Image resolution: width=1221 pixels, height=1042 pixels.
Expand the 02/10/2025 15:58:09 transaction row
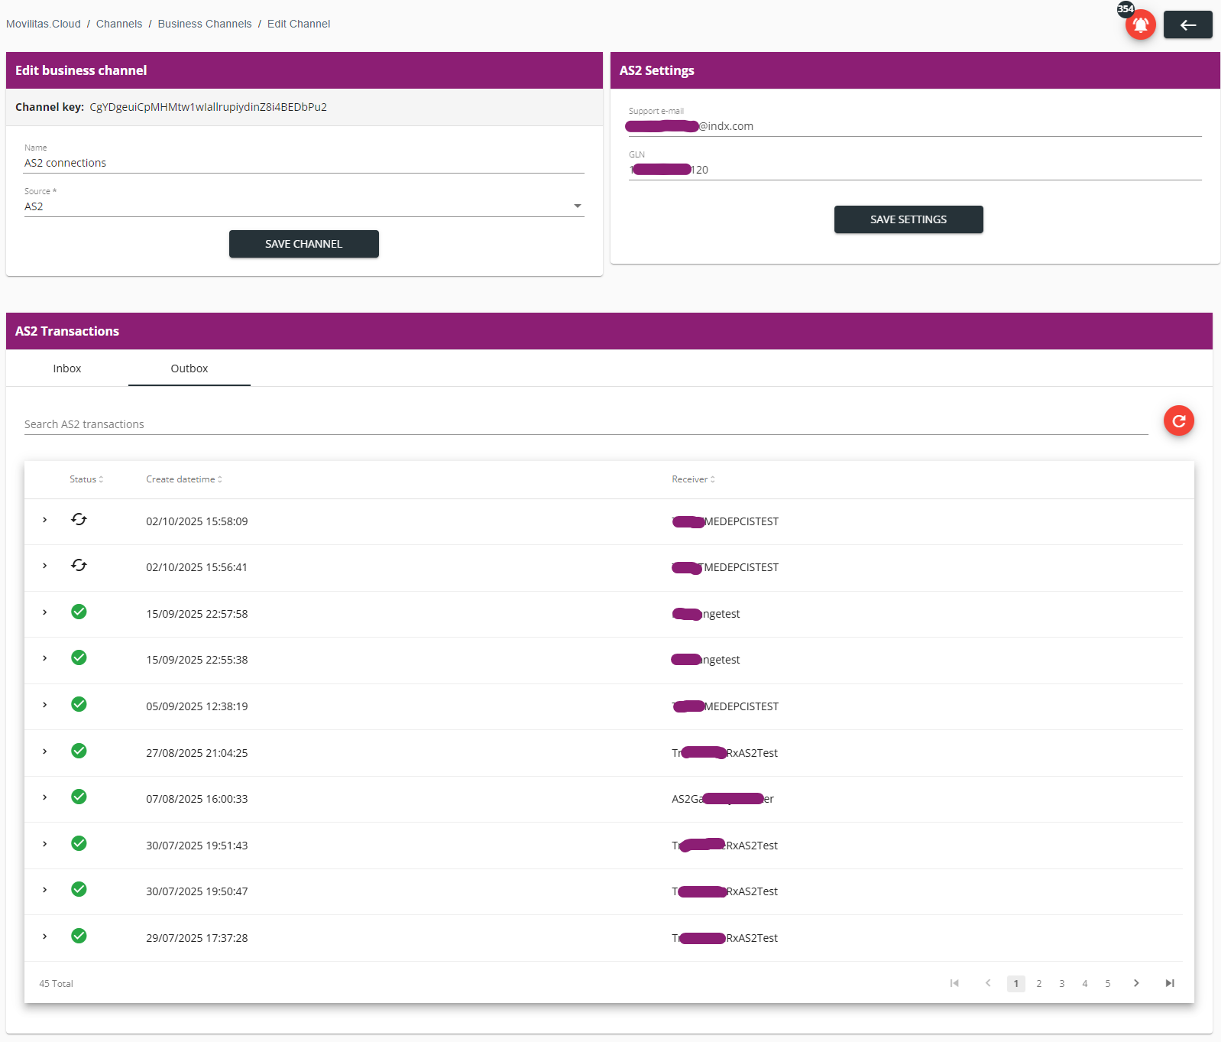[x=45, y=520]
